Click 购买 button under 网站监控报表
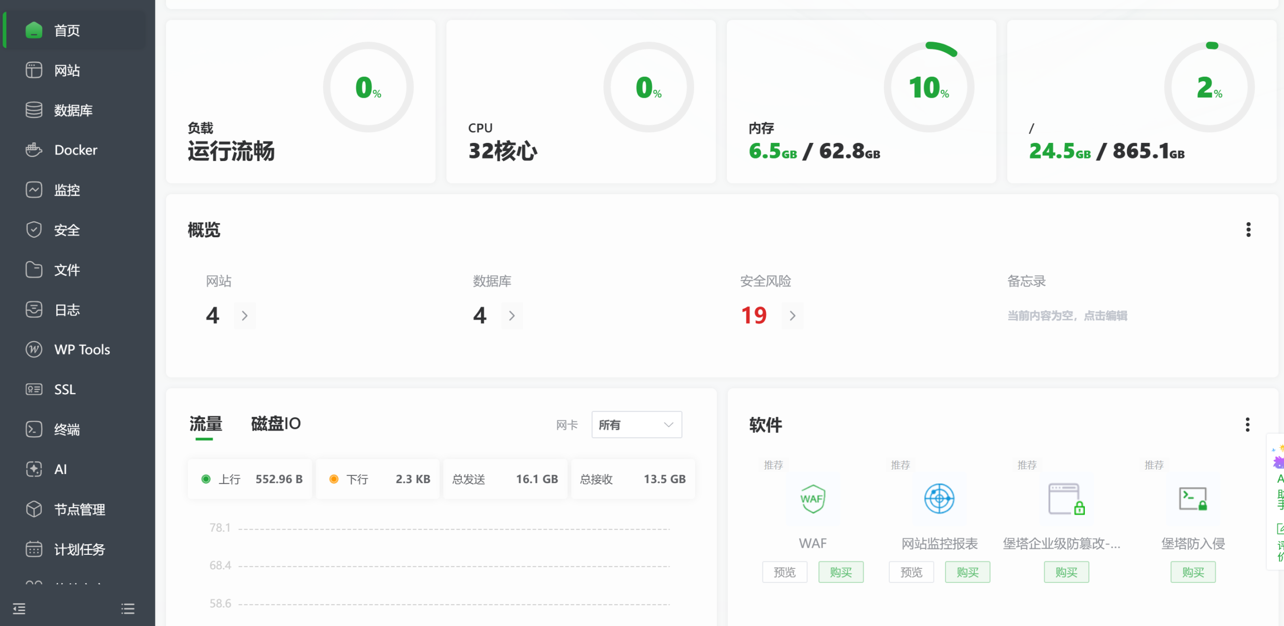 pos(968,572)
